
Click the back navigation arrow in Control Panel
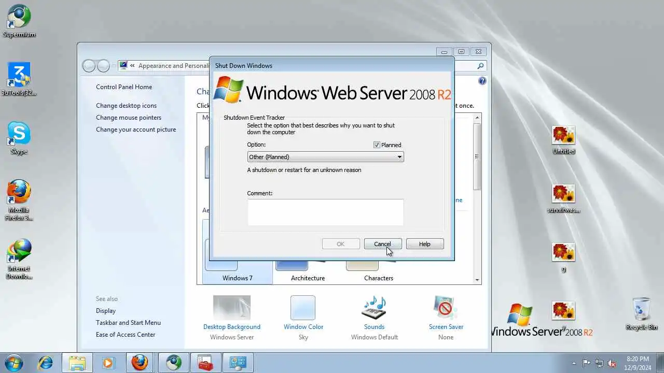89,66
